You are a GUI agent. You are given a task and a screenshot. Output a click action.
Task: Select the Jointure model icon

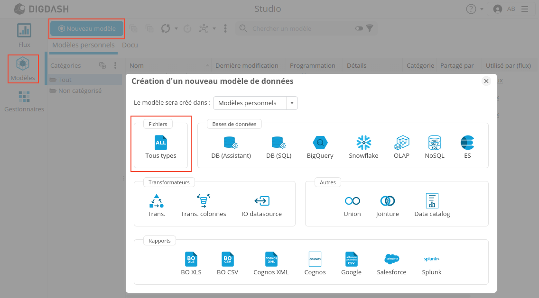(x=387, y=201)
